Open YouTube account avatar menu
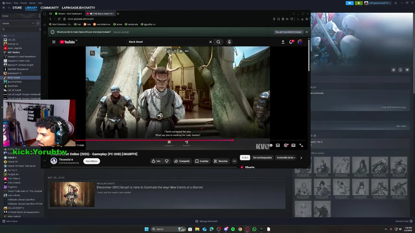The image size is (415, 233). [x=300, y=42]
